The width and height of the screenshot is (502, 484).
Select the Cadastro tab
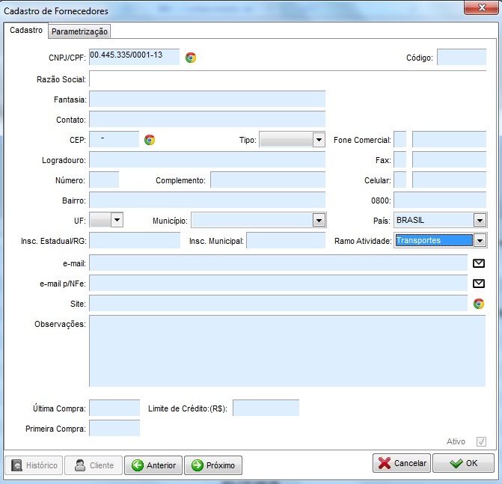point(26,31)
